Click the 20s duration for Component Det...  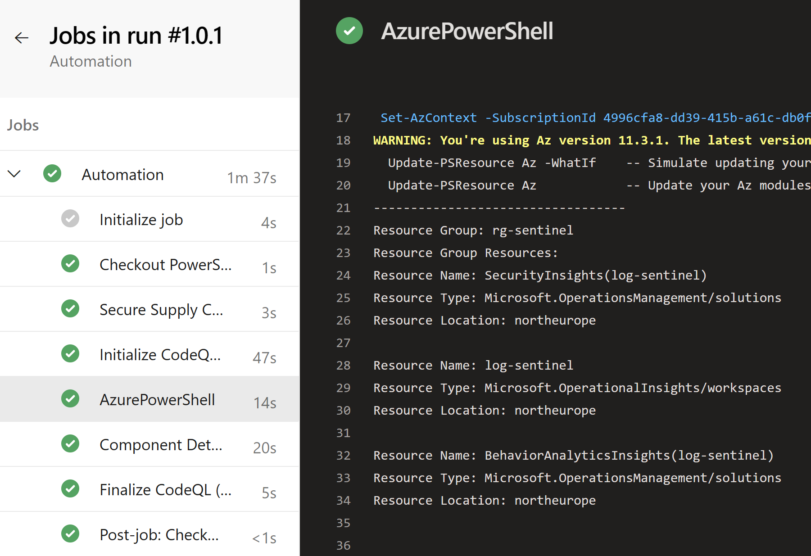(x=264, y=448)
